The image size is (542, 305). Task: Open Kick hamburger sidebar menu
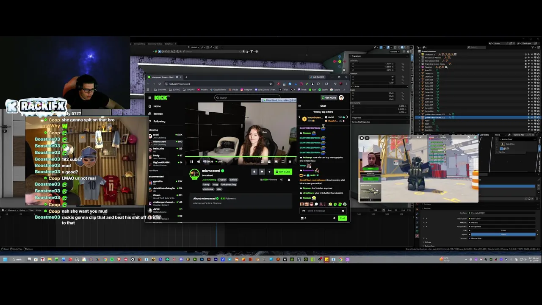point(149,97)
